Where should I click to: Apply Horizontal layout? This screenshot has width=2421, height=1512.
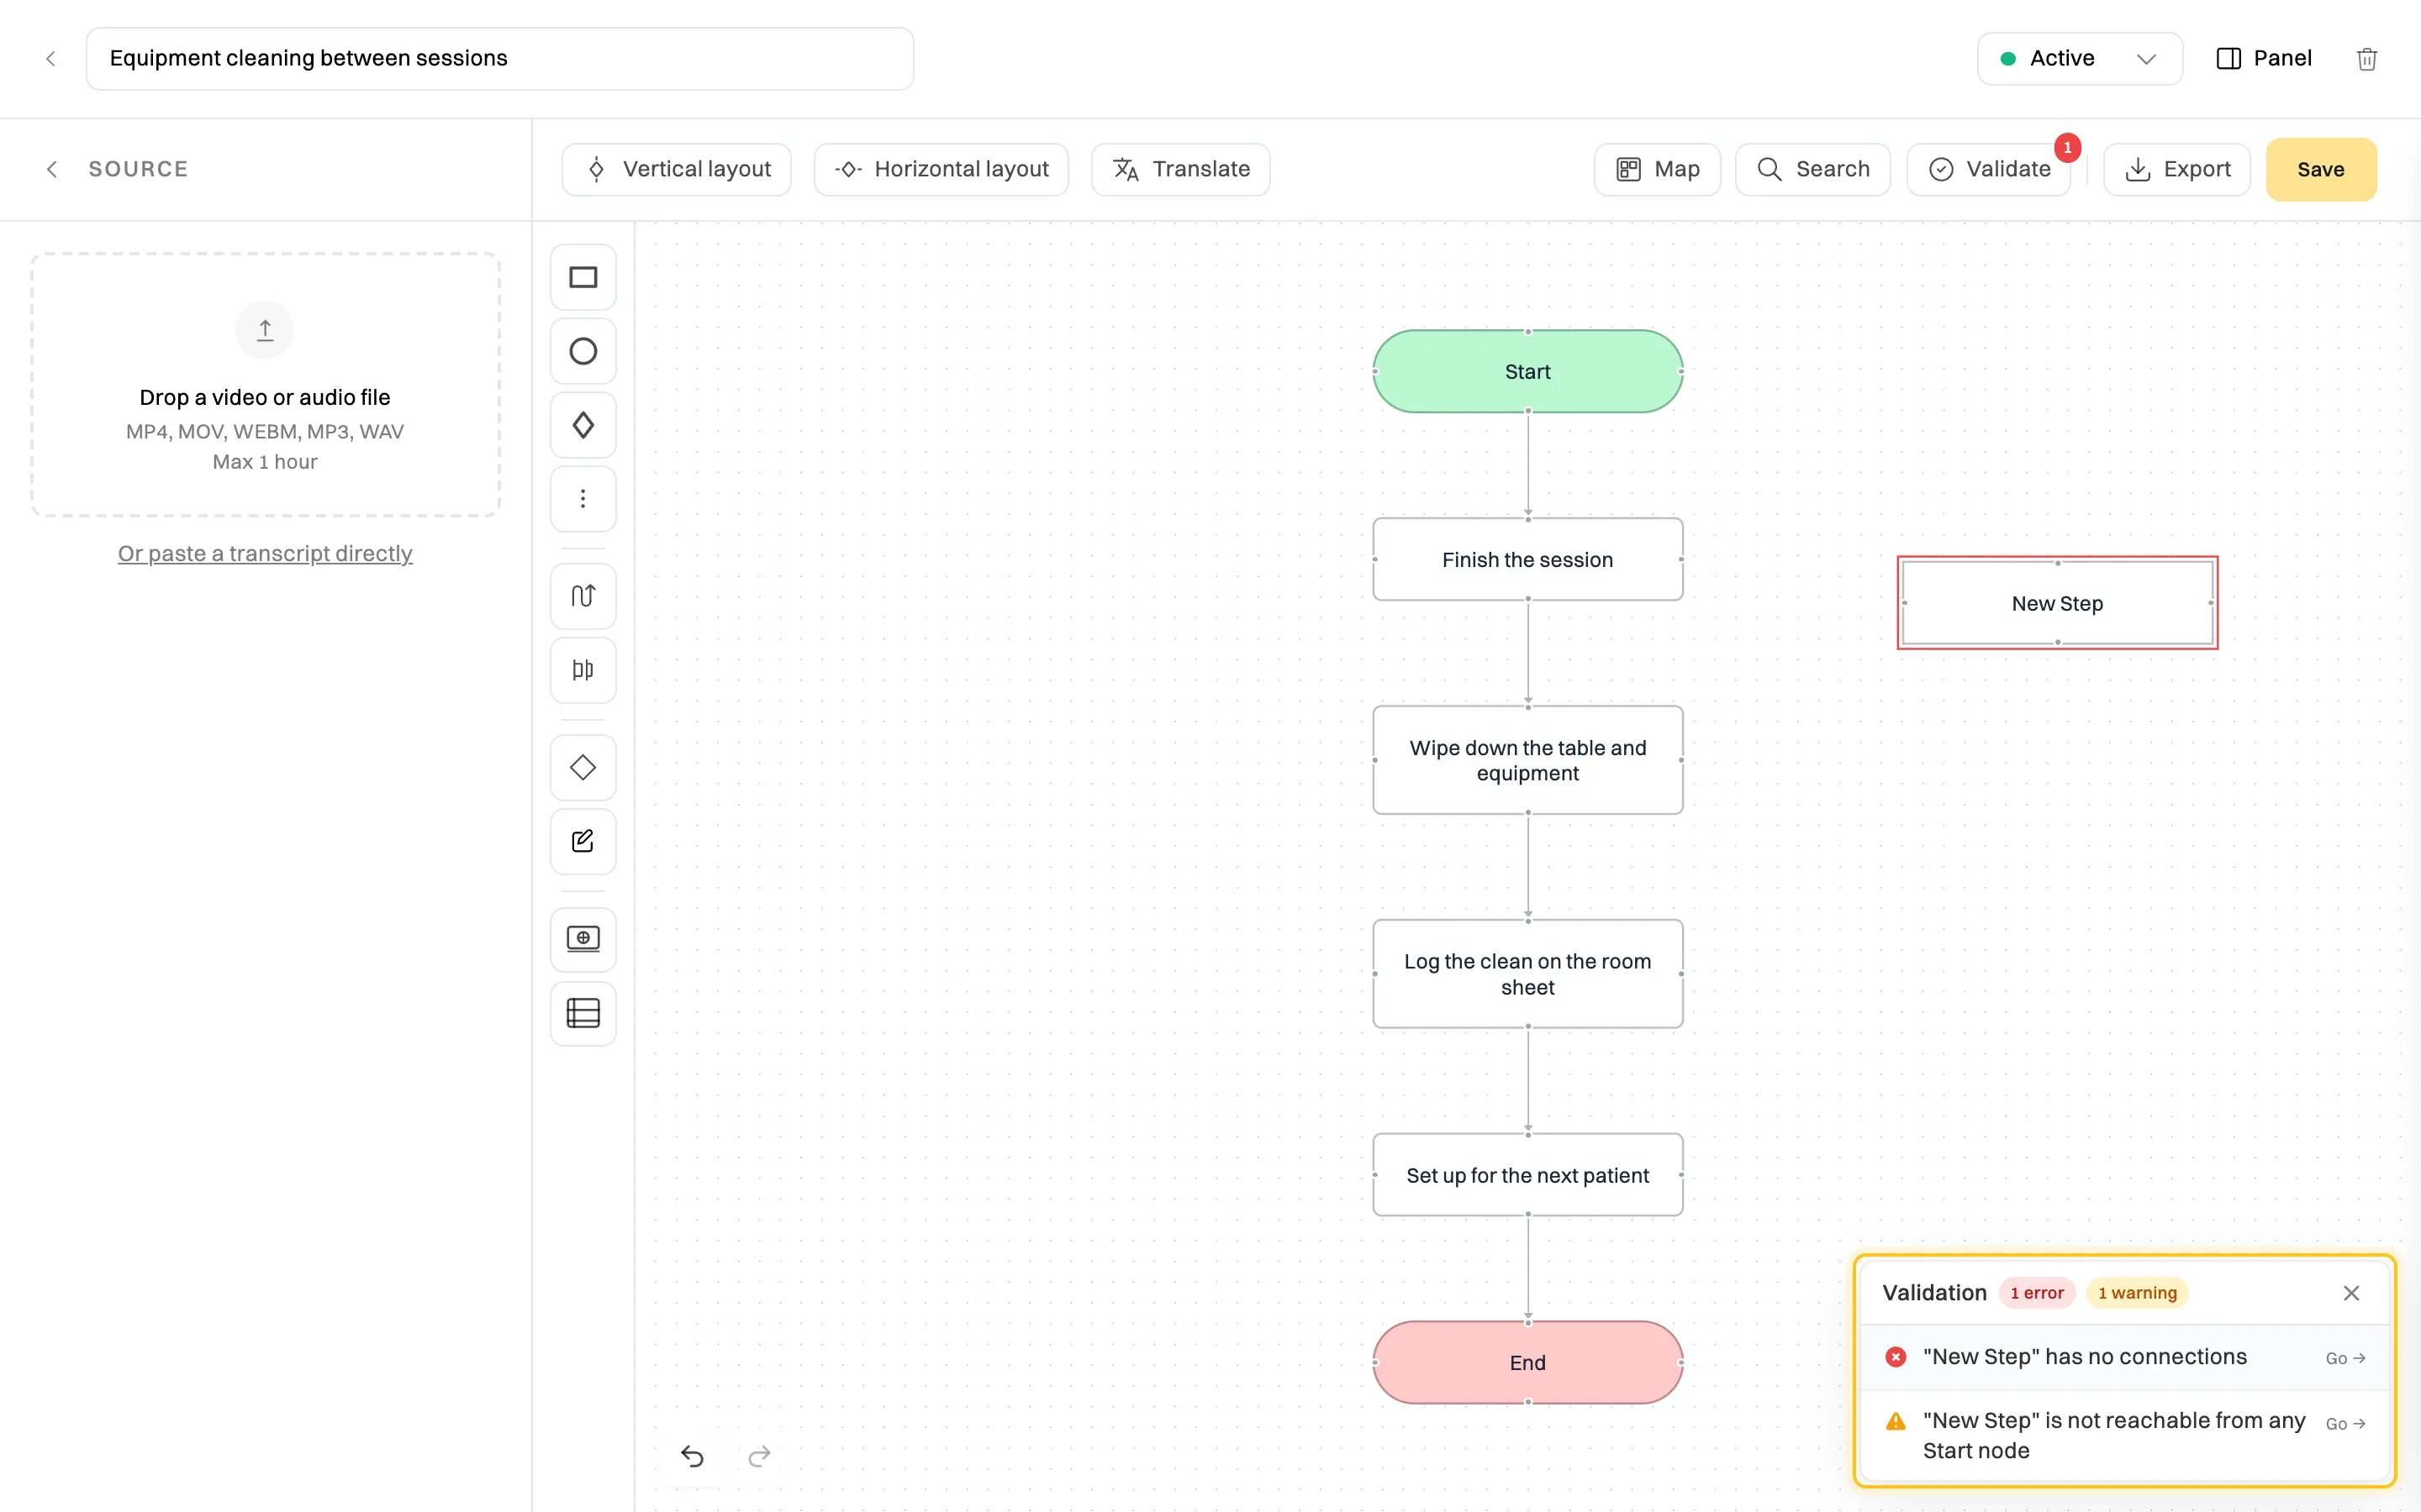(x=941, y=169)
